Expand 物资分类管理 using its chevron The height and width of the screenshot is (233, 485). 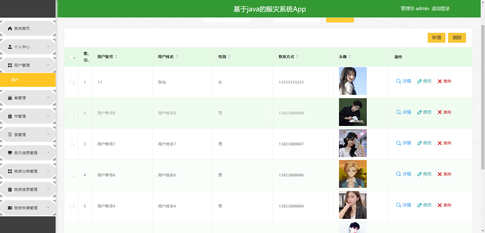[48, 171]
